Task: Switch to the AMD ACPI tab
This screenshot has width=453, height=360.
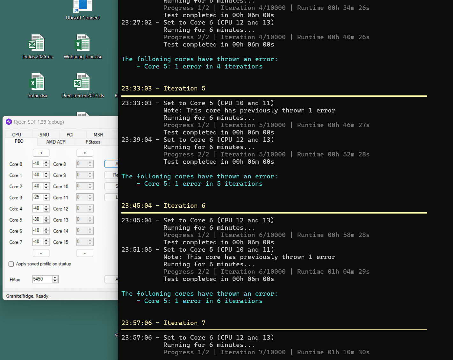Action: coord(56,142)
